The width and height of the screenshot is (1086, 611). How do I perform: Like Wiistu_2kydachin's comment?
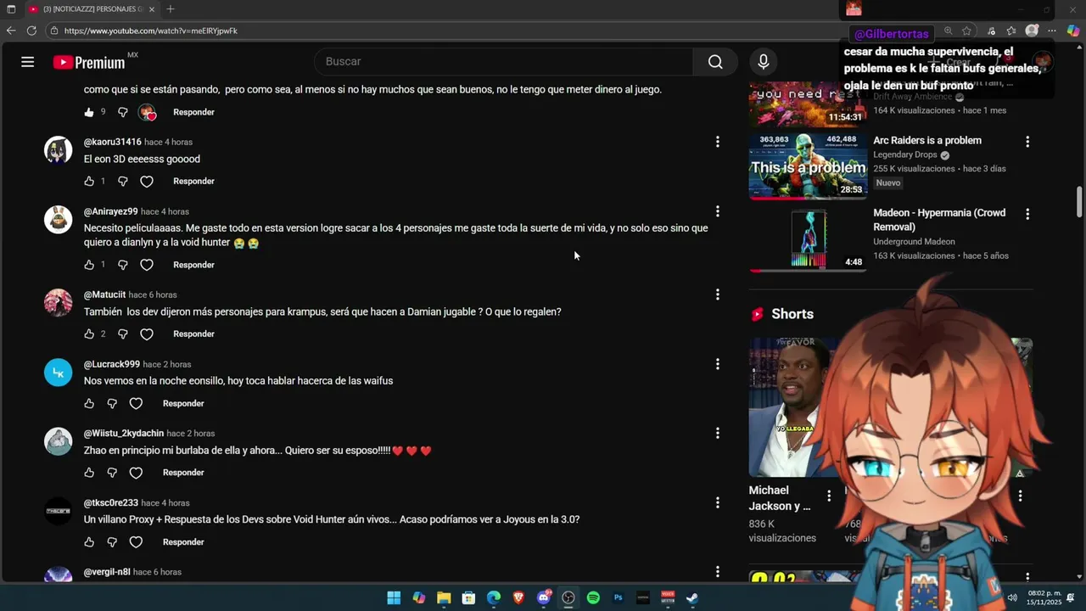pyautogui.click(x=89, y=473)
